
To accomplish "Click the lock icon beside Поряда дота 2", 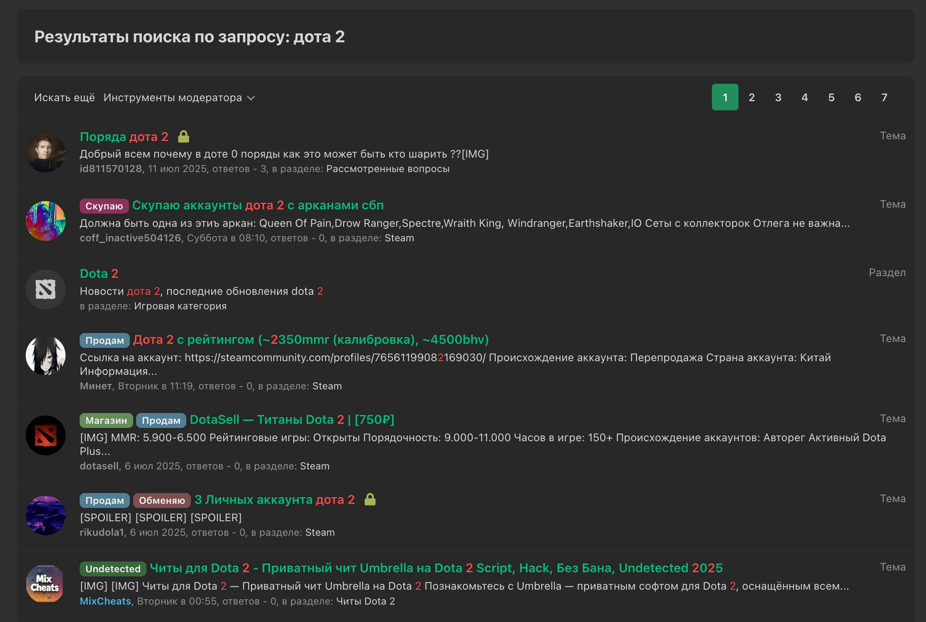I will (183, 136).
